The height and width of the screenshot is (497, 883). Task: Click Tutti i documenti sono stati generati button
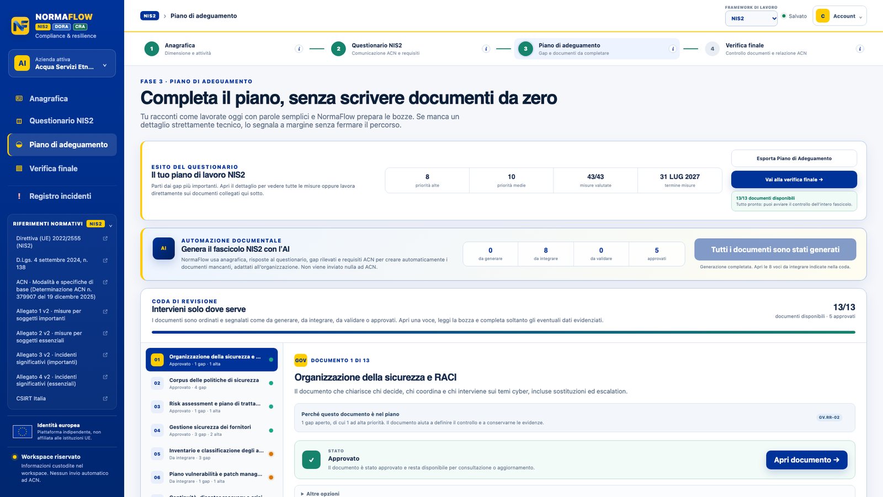(x=775, y=250)
